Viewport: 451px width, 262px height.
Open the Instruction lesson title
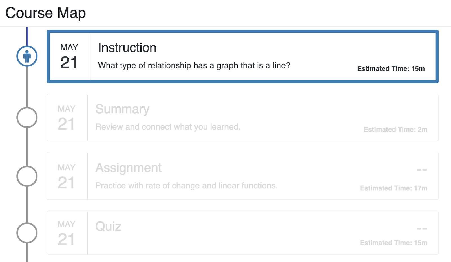[x=127, y=48]
